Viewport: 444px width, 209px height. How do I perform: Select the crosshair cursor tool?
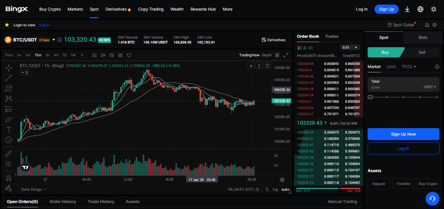click(9, 67)
